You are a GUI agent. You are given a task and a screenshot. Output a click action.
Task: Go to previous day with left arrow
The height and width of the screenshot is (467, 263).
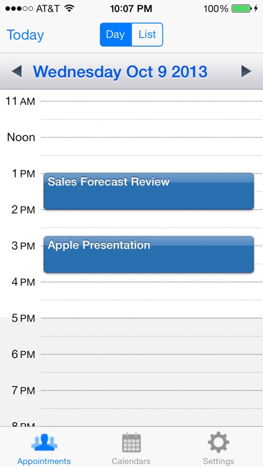coord(17,72)
